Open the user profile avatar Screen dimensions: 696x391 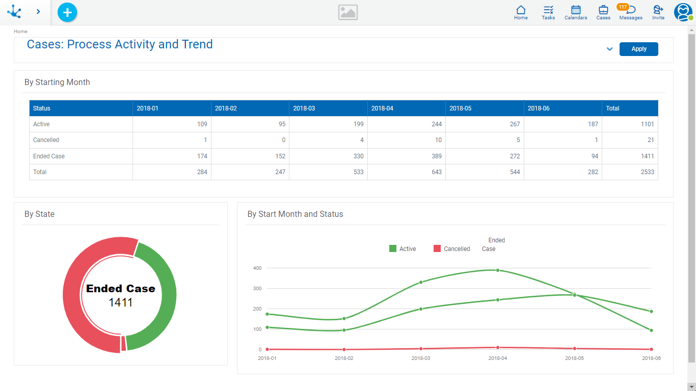[683, 12]
